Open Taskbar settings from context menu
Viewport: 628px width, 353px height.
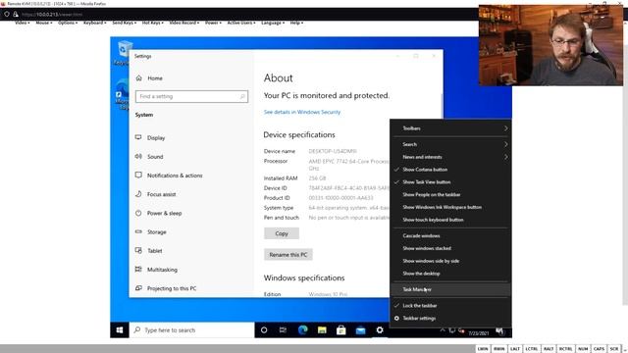(450, 318)
